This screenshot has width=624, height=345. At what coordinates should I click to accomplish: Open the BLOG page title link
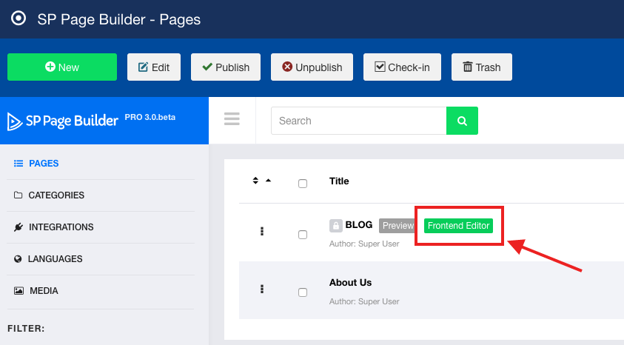(x=359, y=225)
